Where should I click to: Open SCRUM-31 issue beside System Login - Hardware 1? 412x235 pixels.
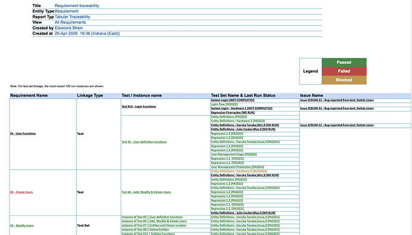point(337,109)
